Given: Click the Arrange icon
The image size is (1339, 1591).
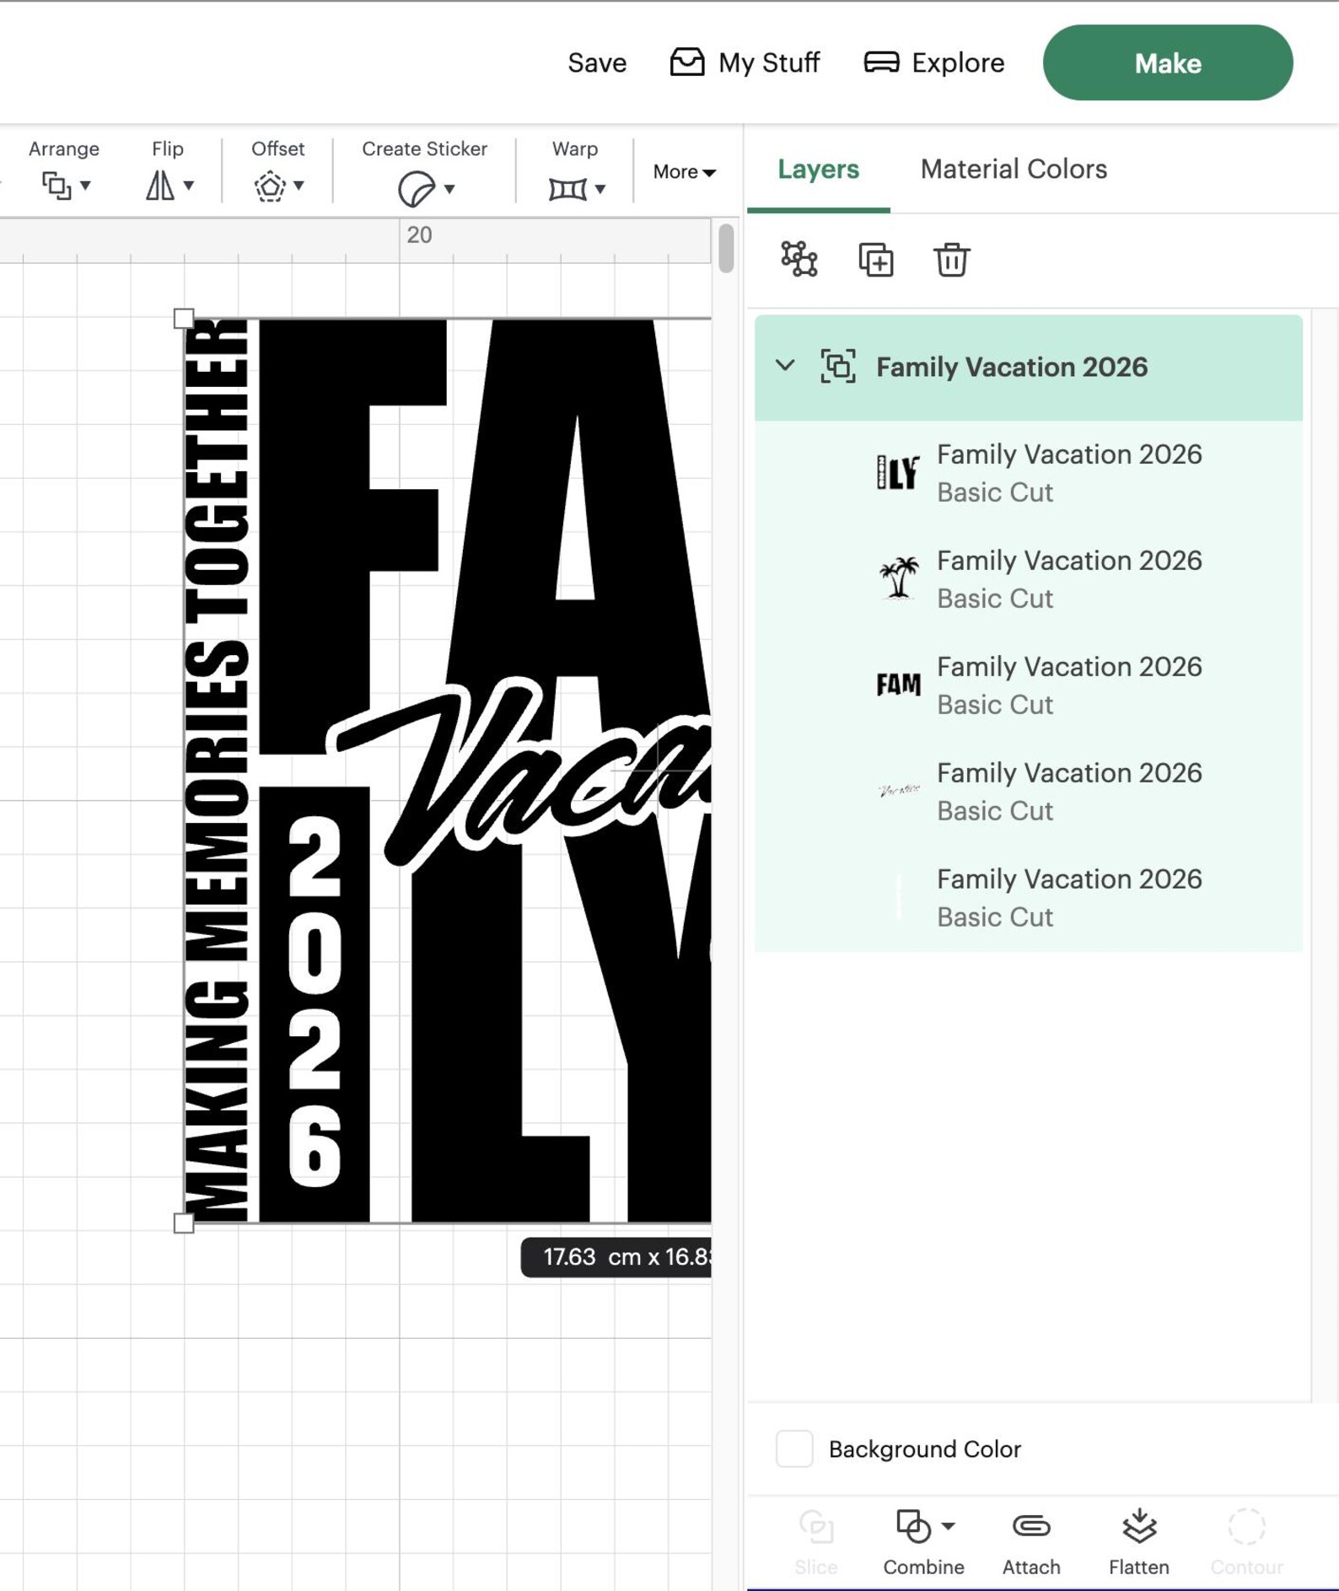Looking at the screenshot, I should (x=56, y=185).
